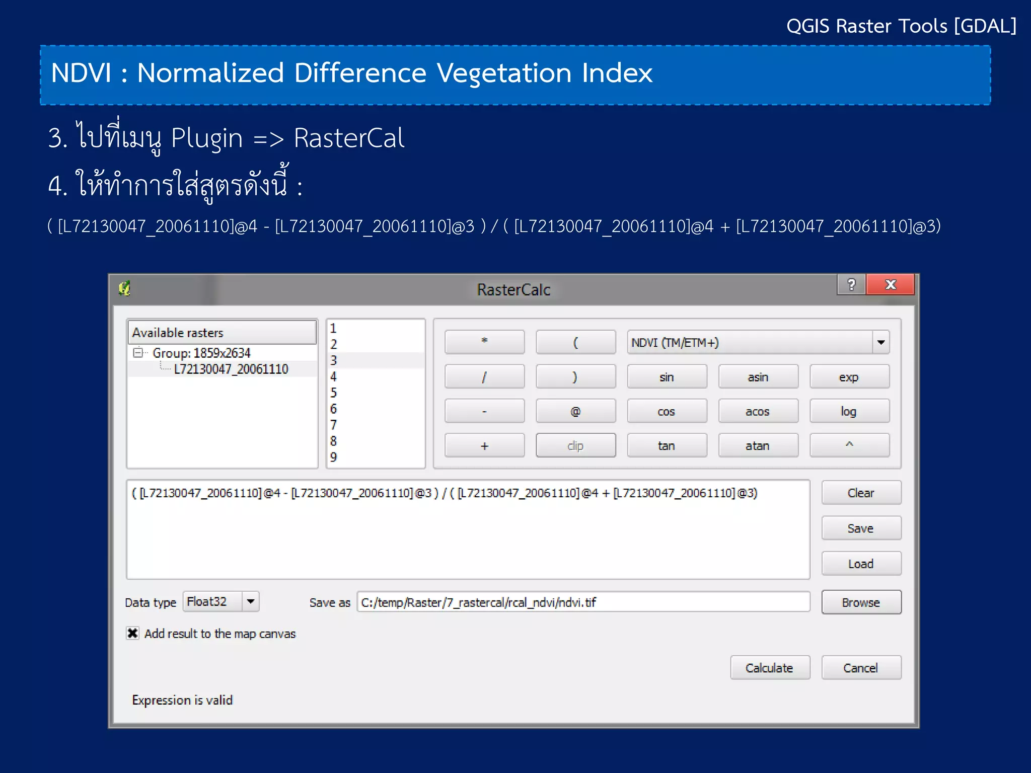1031x773 pixels.
Task: Insert the sin function
Action: point(667,377)
